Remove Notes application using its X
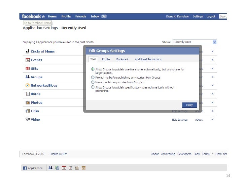This screenshot has height=184, width=245. pos(212,94)
